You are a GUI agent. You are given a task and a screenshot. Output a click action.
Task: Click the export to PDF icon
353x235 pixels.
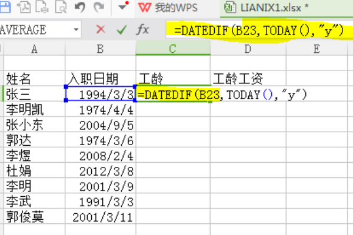coord(24,6)
